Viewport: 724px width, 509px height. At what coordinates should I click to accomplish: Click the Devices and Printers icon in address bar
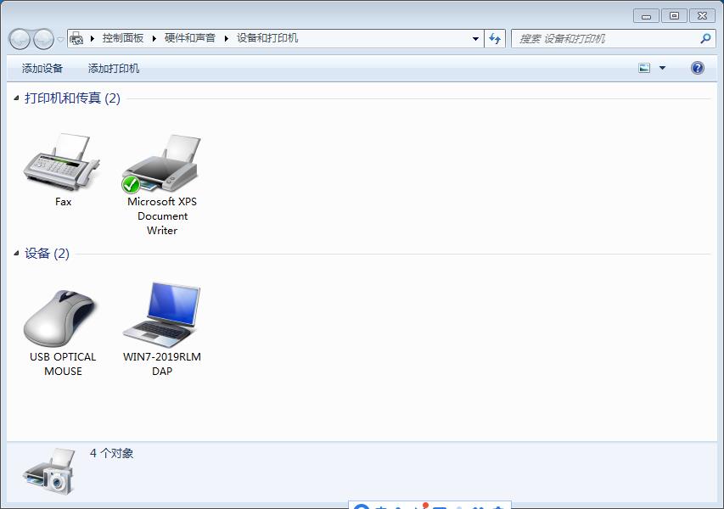pyautogui.click(x=77, y=38)
